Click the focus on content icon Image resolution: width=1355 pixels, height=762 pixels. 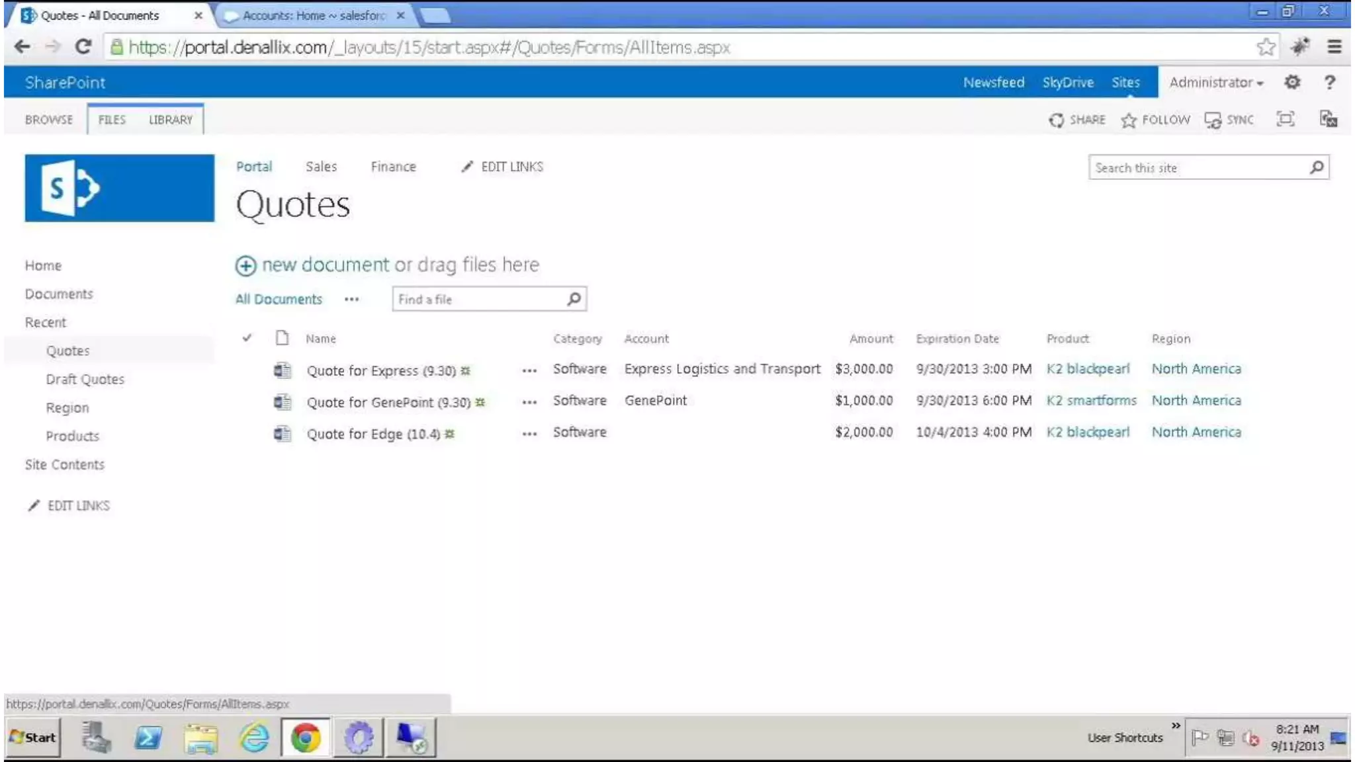pos(1285,119)
